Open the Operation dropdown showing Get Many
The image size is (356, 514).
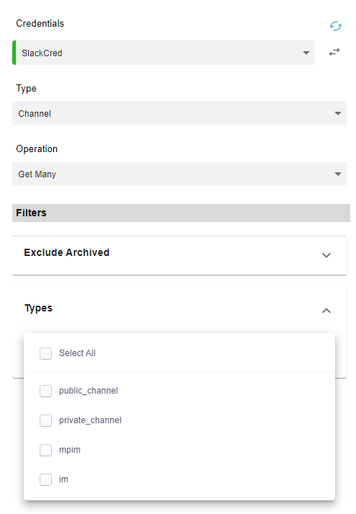(x=179, y=174)
